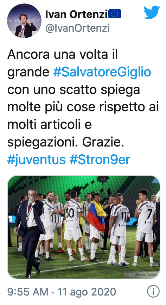This screenshot has width=166, height=305.
Task: Open the #Stron9er hashtag
Action: pyautogui.click(x=100, y=160)
